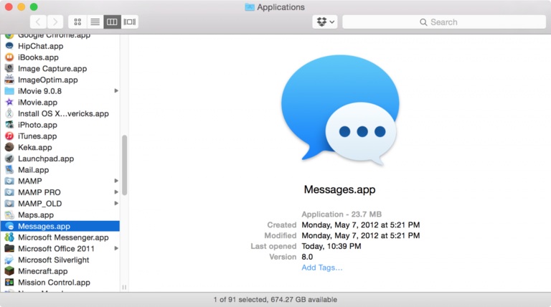This screenshot has height=307, width=551.
Task: Click the iMovie 9.0.8 folder icon
Action: pyautogui.click(x=9, y=91)
